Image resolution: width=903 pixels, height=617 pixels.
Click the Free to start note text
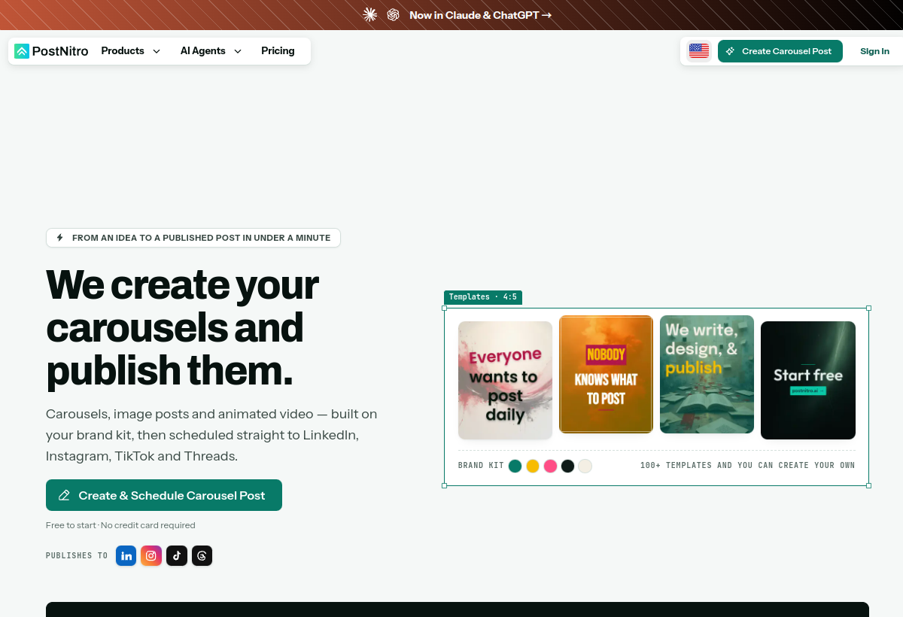(120, 525)
